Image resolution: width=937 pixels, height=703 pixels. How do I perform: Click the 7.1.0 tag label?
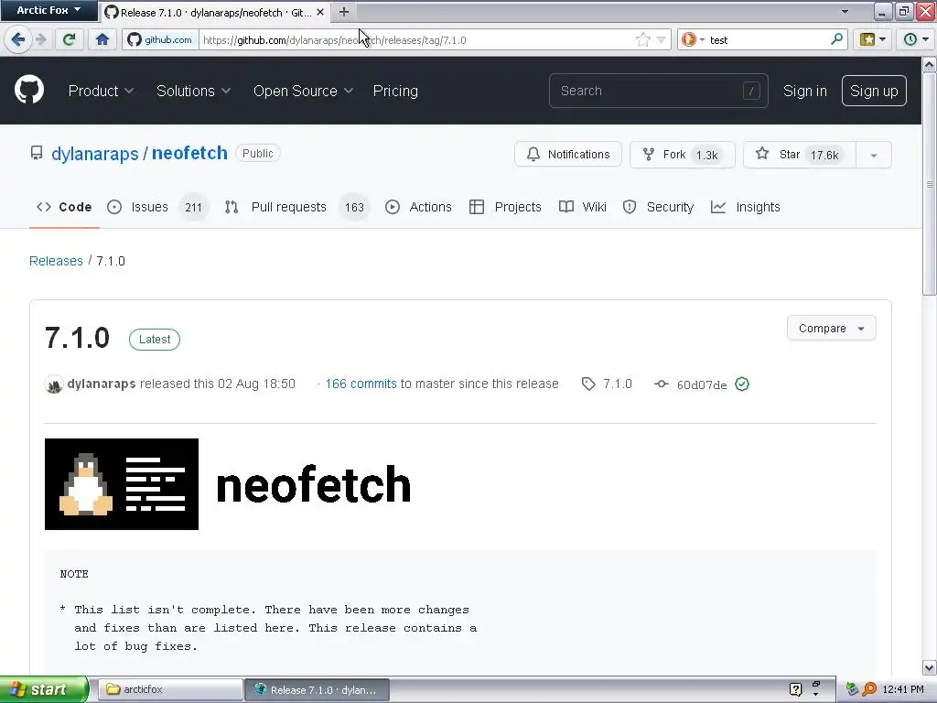click(618, 384)
